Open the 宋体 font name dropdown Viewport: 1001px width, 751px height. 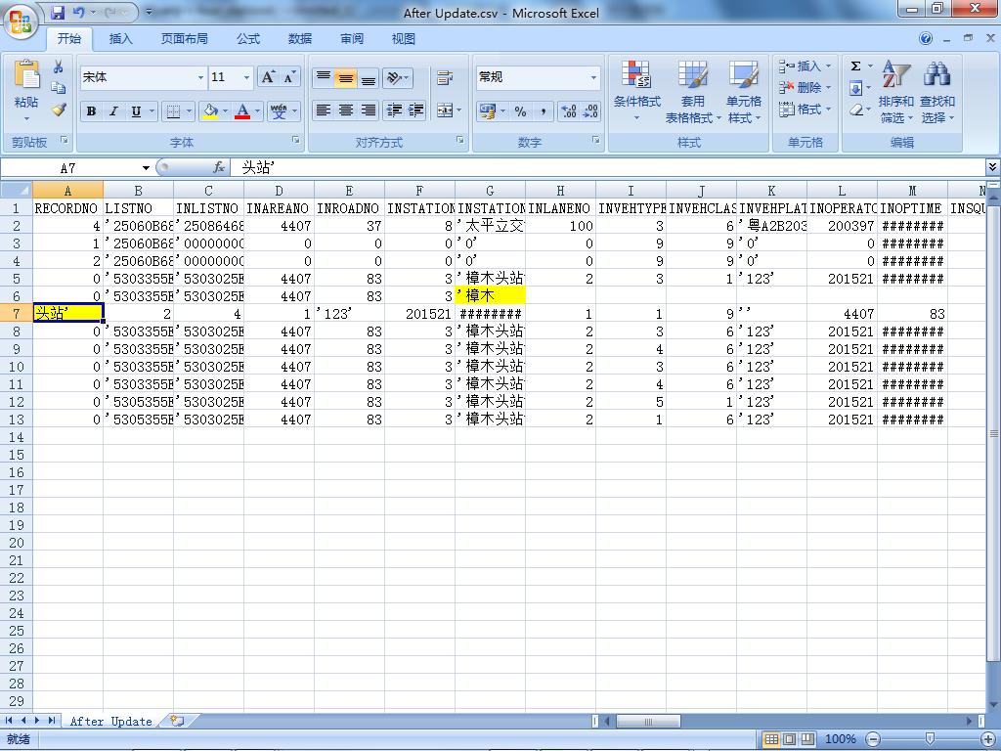click(200, 77)
